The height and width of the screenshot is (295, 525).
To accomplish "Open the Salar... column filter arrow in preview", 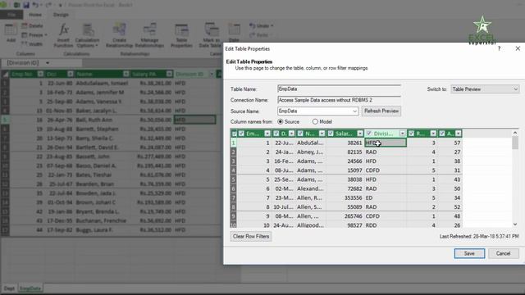I will 360,134.
